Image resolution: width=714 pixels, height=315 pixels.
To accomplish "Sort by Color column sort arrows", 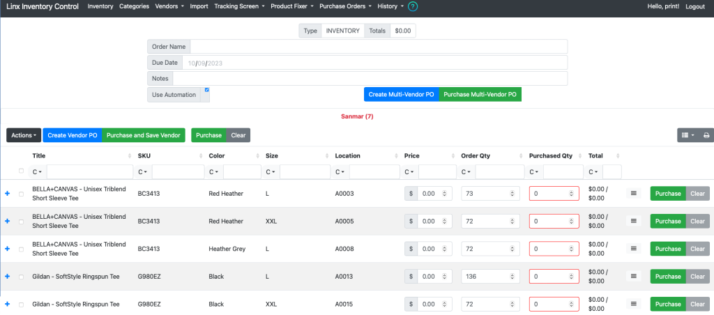I will pyautogui.click(x=258, y=155).
